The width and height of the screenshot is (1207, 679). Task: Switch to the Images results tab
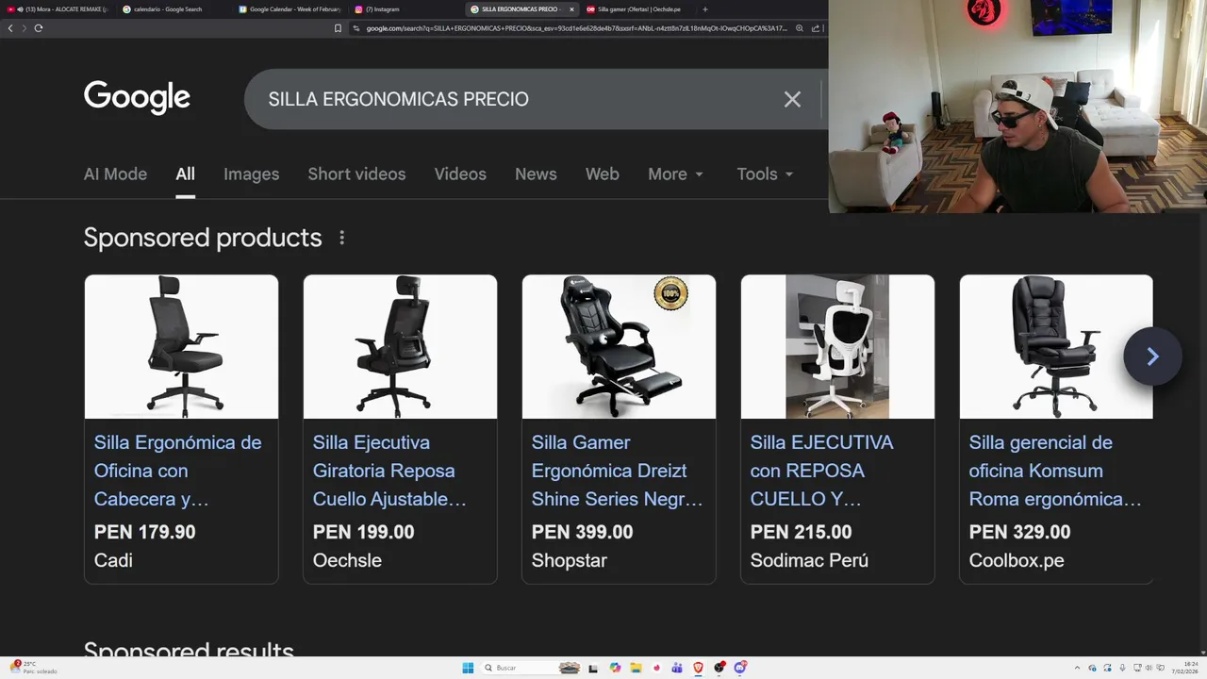pyautogui.click(x=251, y=174)
